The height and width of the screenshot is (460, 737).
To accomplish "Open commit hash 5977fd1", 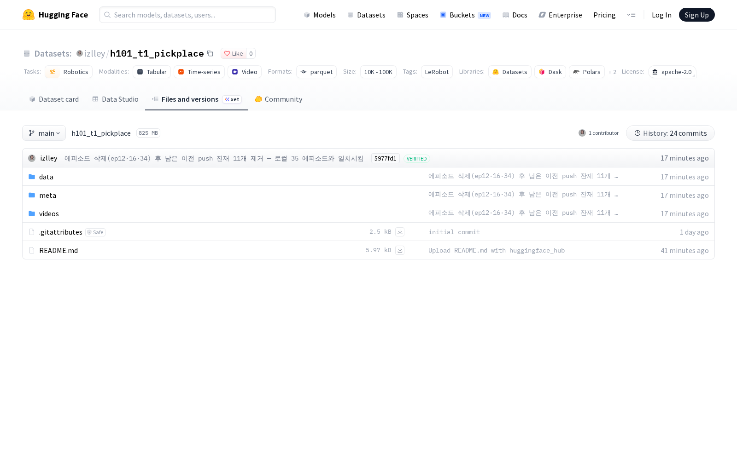I will coord(385,158).
